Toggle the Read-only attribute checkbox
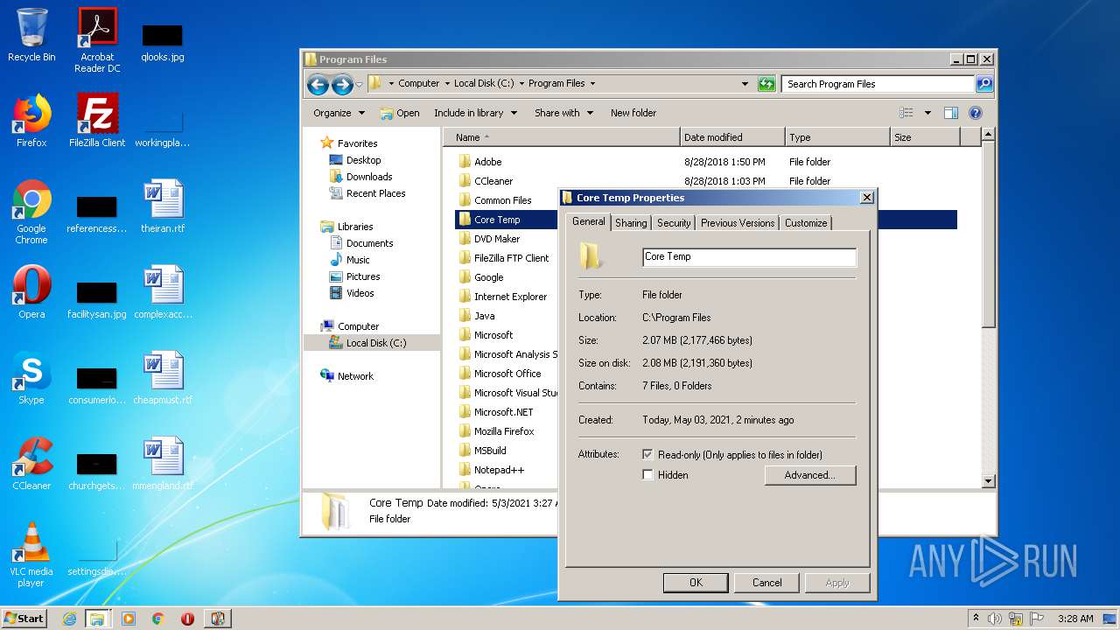1120x630 pixels. click(647, 455)
